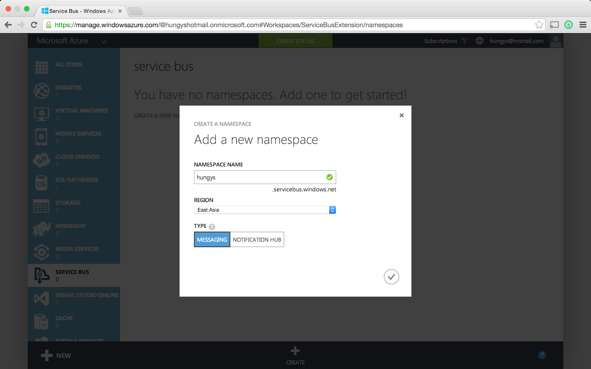Screen dimensions: 591x369
Task: Open a new browser tab
Action: (135, 11)
